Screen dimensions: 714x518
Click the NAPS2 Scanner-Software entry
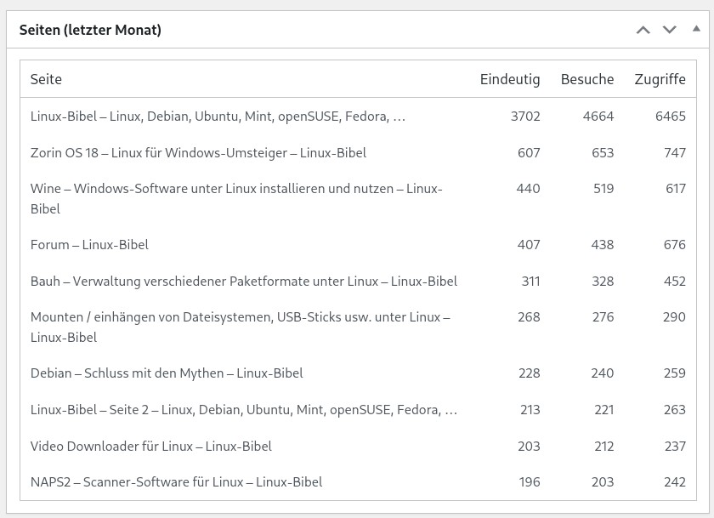pos(177,482)
